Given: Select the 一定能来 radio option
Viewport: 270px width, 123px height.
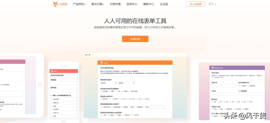Looking at the screenshot, I should (x=239, y=86).
